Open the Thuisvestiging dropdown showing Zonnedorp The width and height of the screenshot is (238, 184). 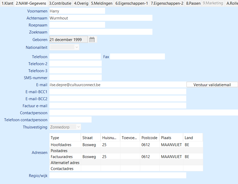click(x=79, y=127)
